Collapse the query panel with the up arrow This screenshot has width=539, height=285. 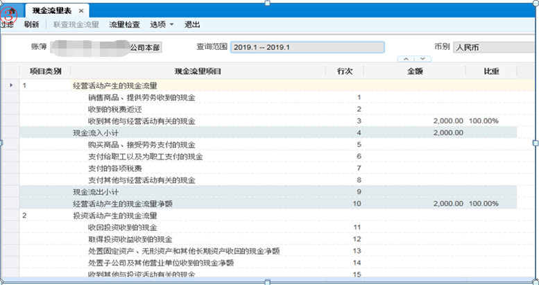[x=407, y=58]
